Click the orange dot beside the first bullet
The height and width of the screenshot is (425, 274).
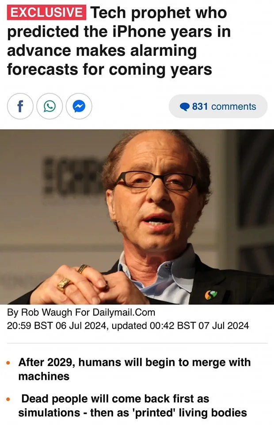coord(8,363)
